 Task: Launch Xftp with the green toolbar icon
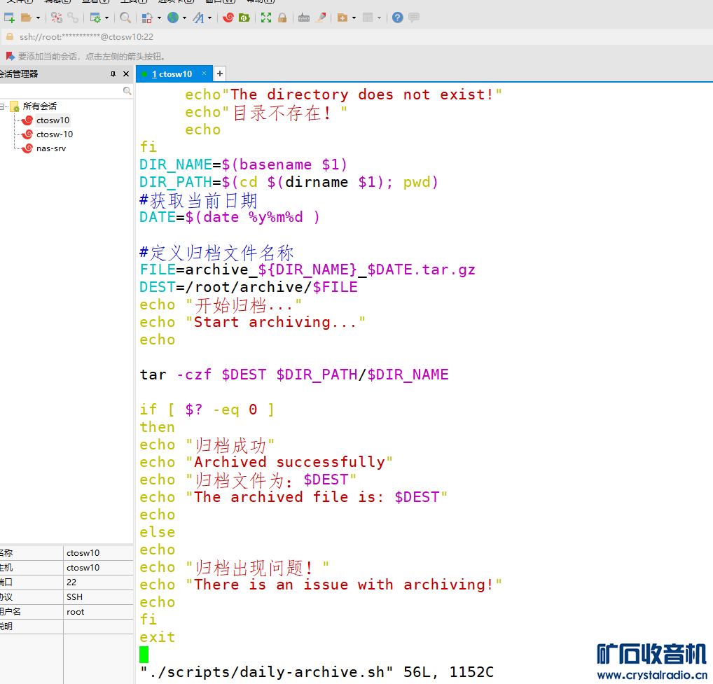coord(244,18)
